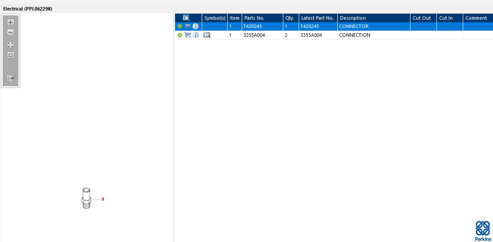The height and width of the screenshot is (242, 493).
Task: Click latest part no. 3355A004 cell
Action: (318, 35)
